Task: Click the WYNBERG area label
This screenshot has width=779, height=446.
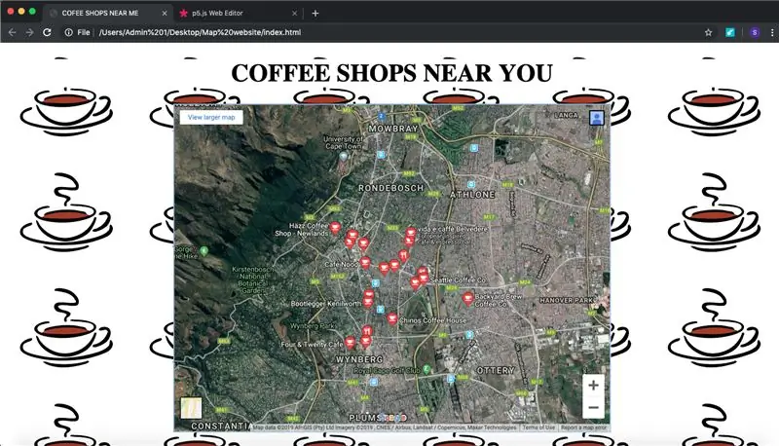Action: click(x=359, y=359)
